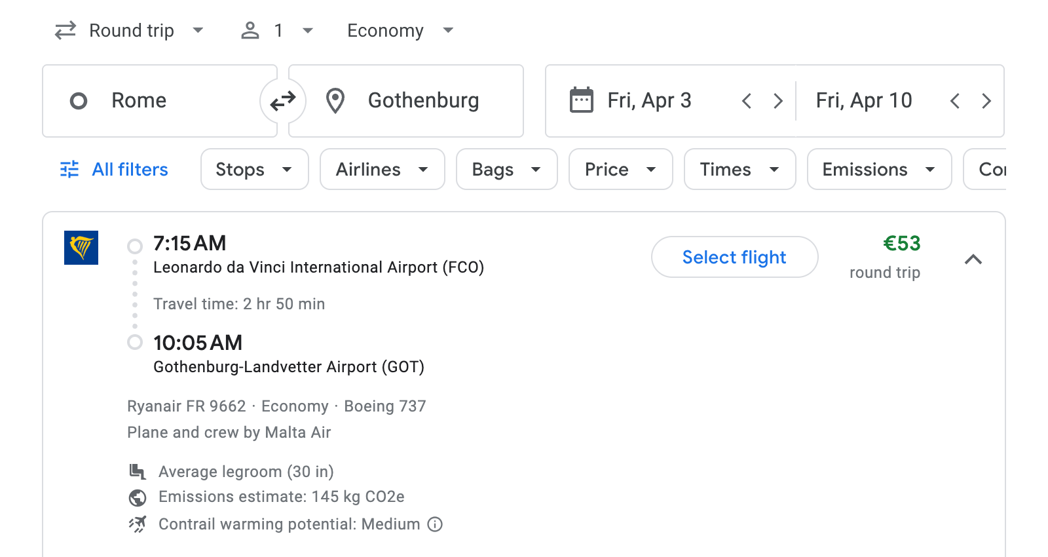The image size is (1048, 557).
Task: Click the origin circle icon beside Rome
Action: pos(78,100)
